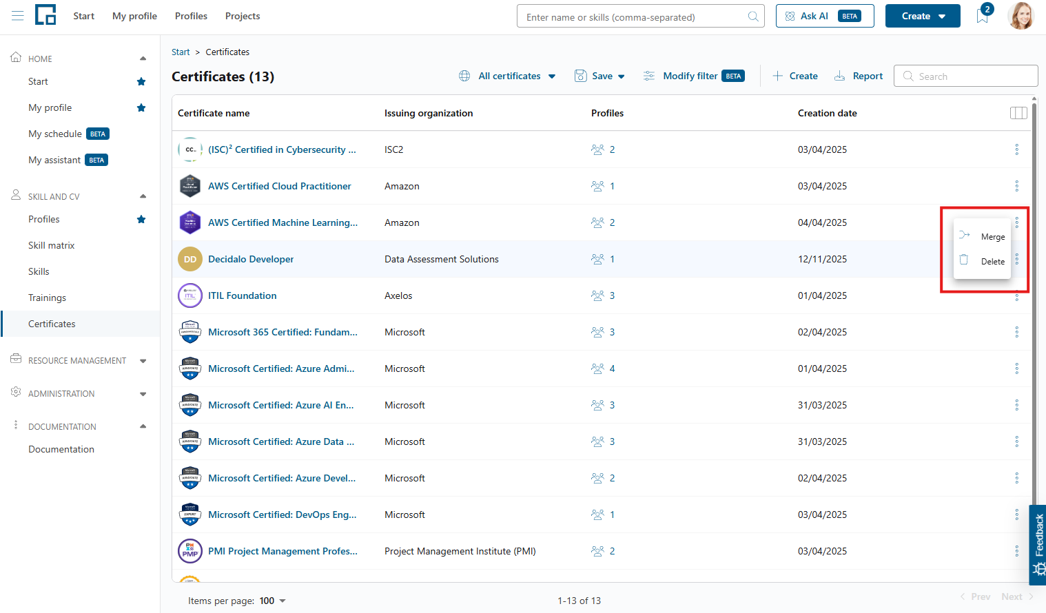Open AWS Certified Machine Learning certificate link

(283, 222)
